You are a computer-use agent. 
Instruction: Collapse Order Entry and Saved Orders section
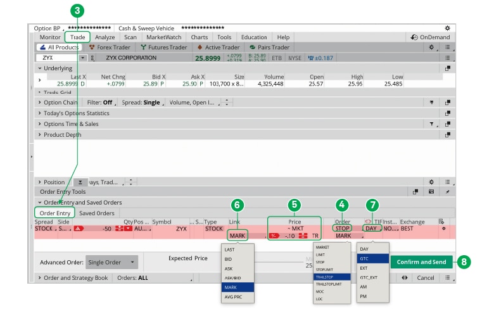[x=40, y=203]
